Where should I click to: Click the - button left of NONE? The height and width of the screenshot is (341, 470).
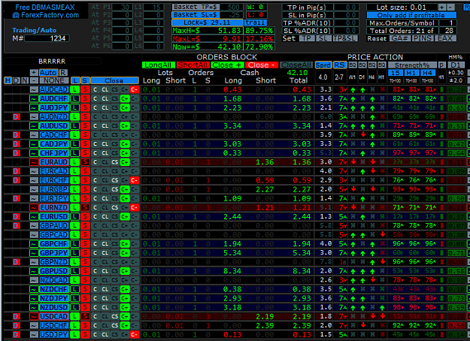[34, 80]
